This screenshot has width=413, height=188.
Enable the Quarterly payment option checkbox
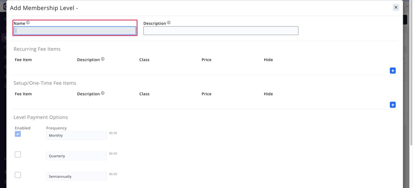pos(18,155)
